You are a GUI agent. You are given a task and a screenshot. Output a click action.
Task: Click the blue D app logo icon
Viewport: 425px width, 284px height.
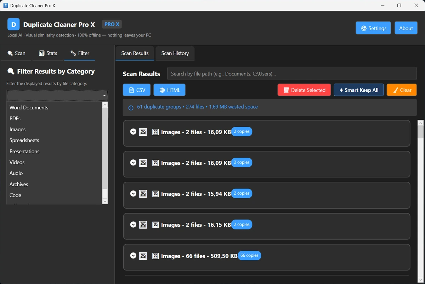pos(13,24)
